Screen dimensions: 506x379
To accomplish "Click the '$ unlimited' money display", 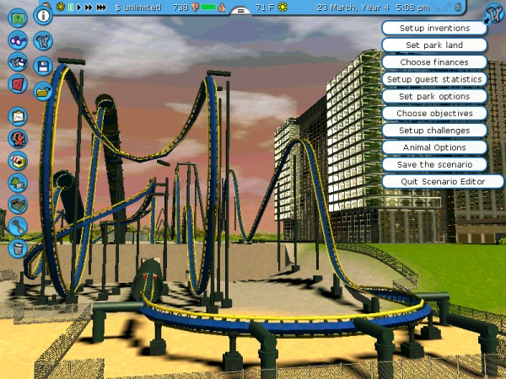I will tap(138, 7).
